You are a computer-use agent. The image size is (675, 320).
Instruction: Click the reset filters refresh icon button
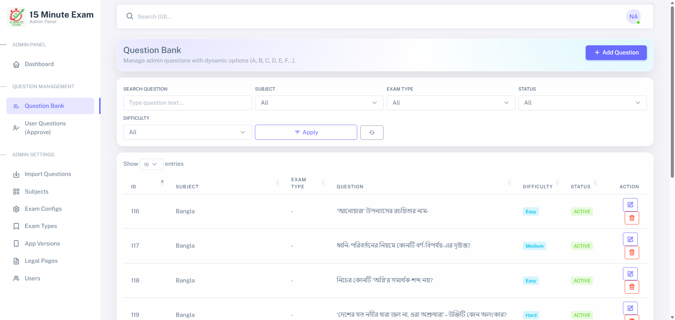pos(372,132)
